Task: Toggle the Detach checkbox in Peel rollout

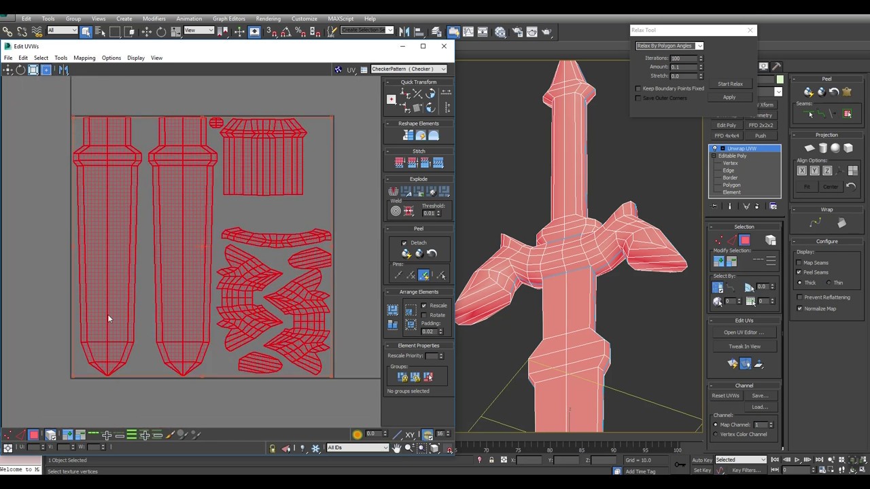Action: (404, 242)
